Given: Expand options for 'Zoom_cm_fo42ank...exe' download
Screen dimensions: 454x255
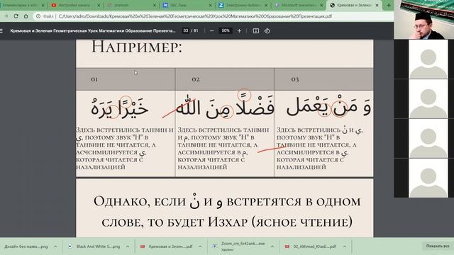Looking at the screenshot, I should 272,246.
